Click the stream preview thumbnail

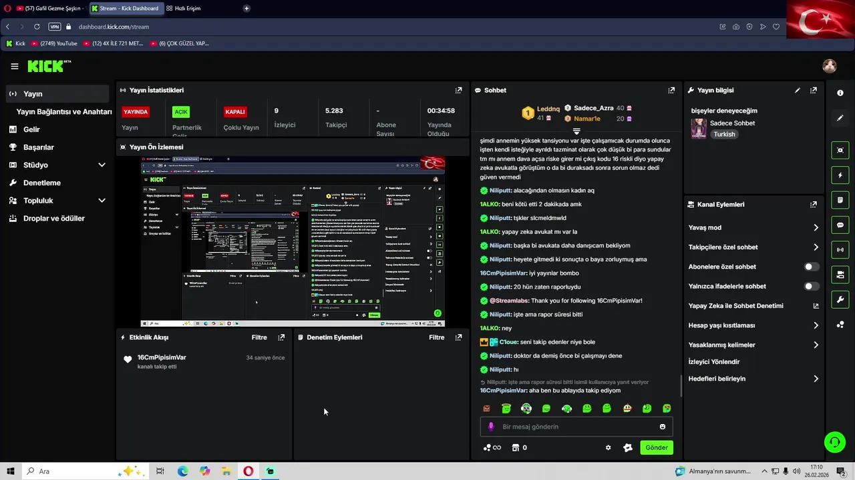click(293, 241)
